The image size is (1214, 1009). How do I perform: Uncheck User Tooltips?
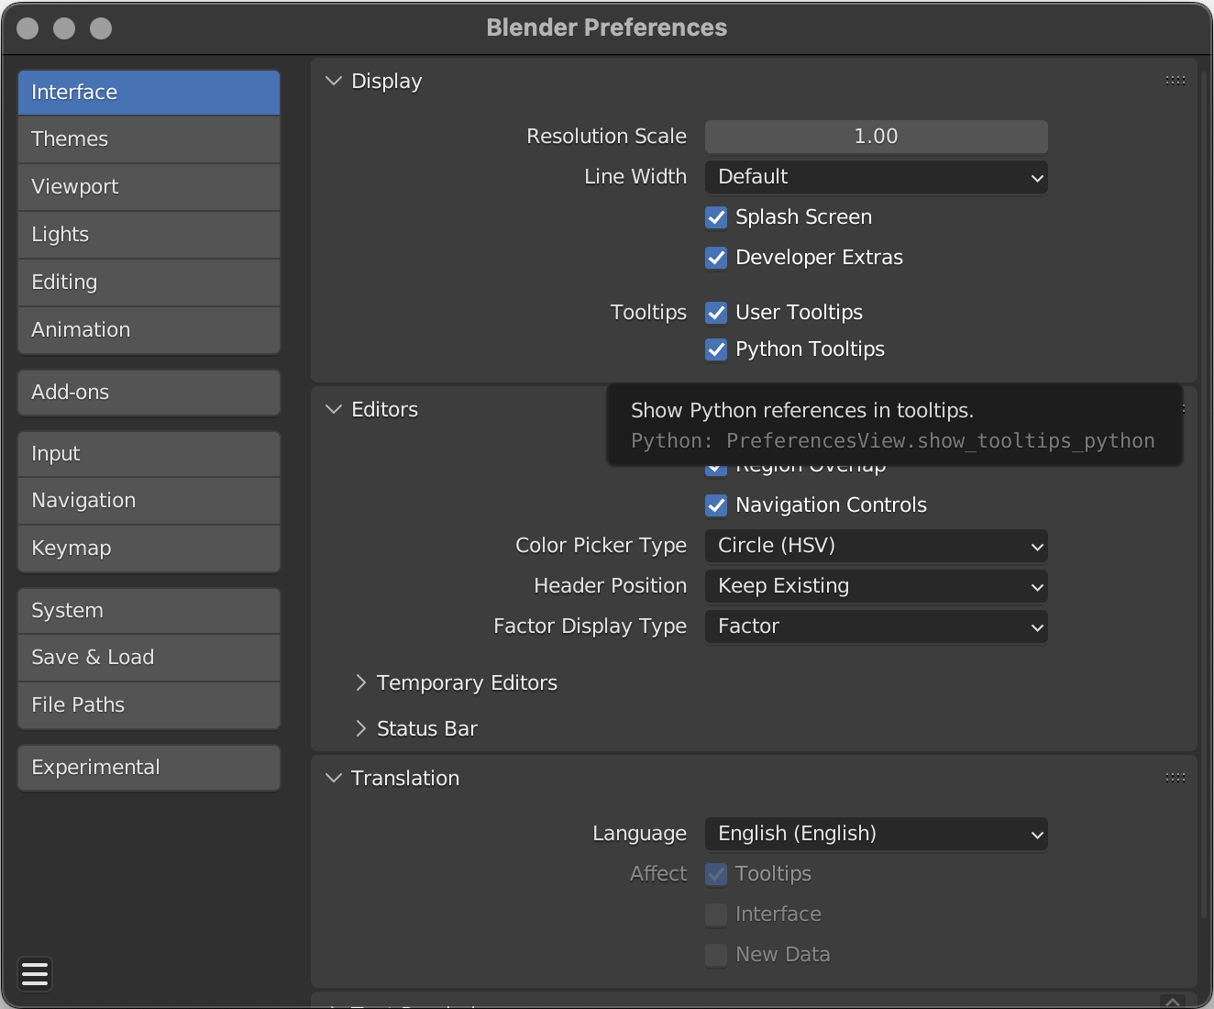[716, 313]
